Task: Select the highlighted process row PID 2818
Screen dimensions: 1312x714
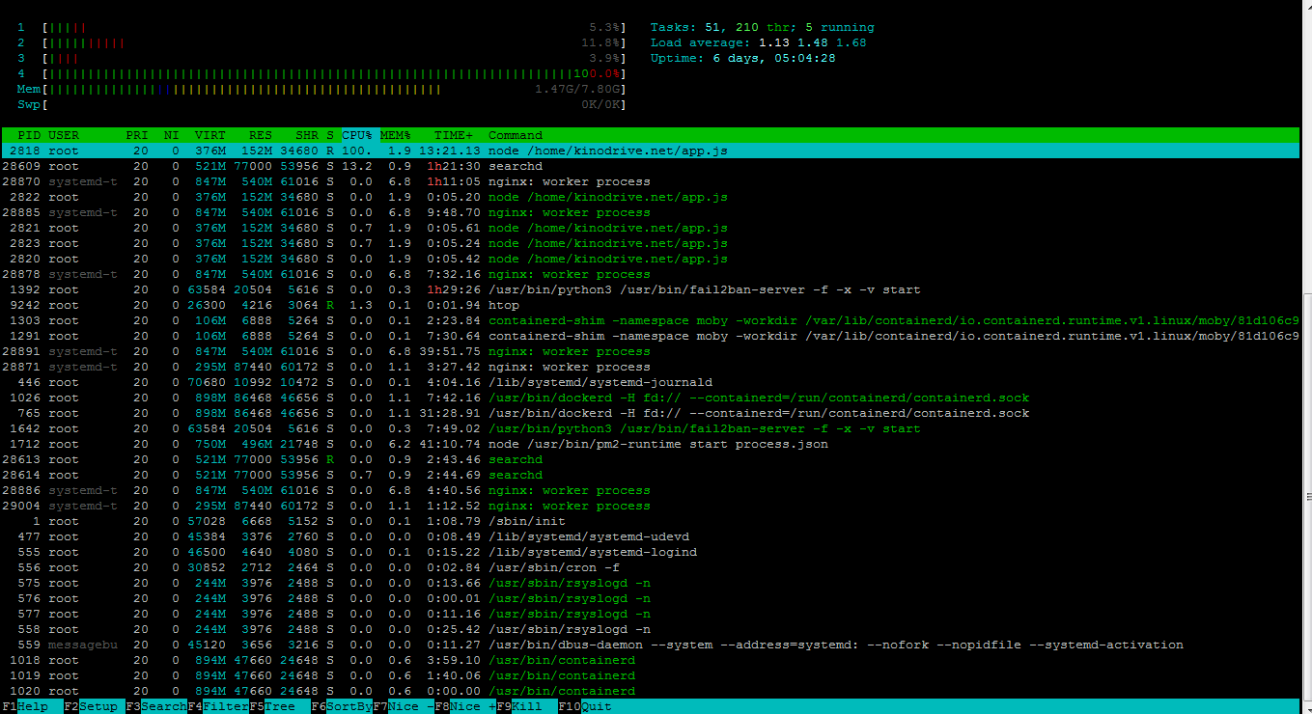Action: click(651, 151)
